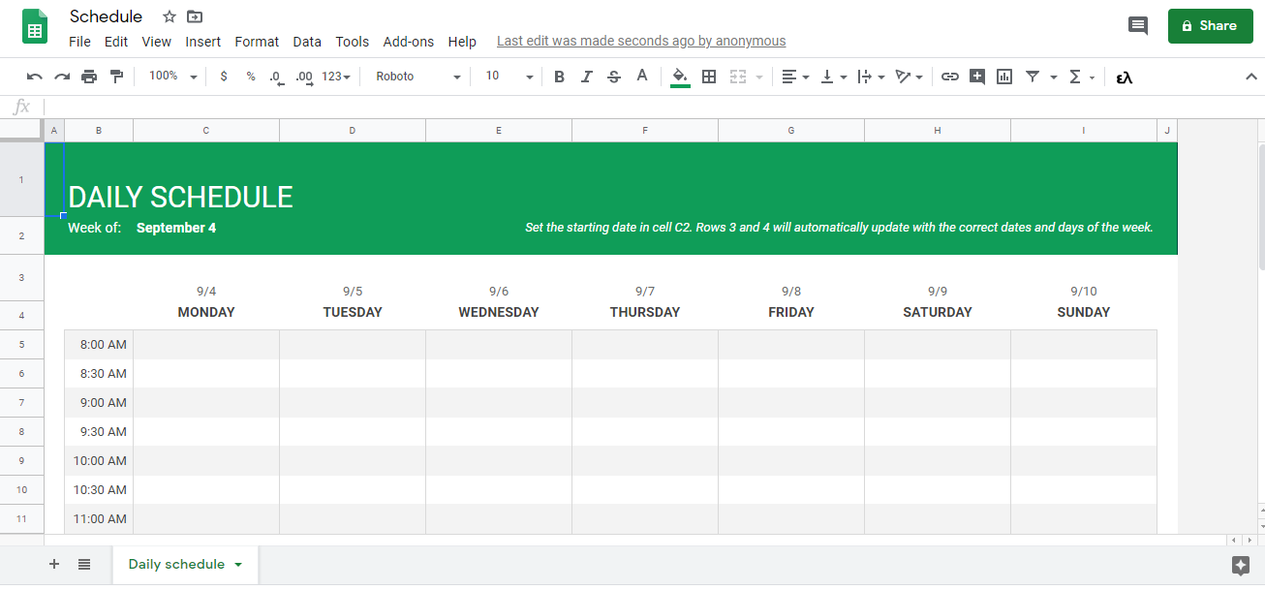Click the Explore icon in the bottom corner
This screenshot has height=590, width=1265.
click(x=1240, y=565)
